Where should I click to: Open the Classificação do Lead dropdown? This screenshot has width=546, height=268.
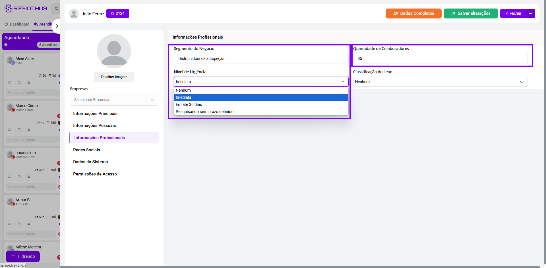tap(440, 82)
